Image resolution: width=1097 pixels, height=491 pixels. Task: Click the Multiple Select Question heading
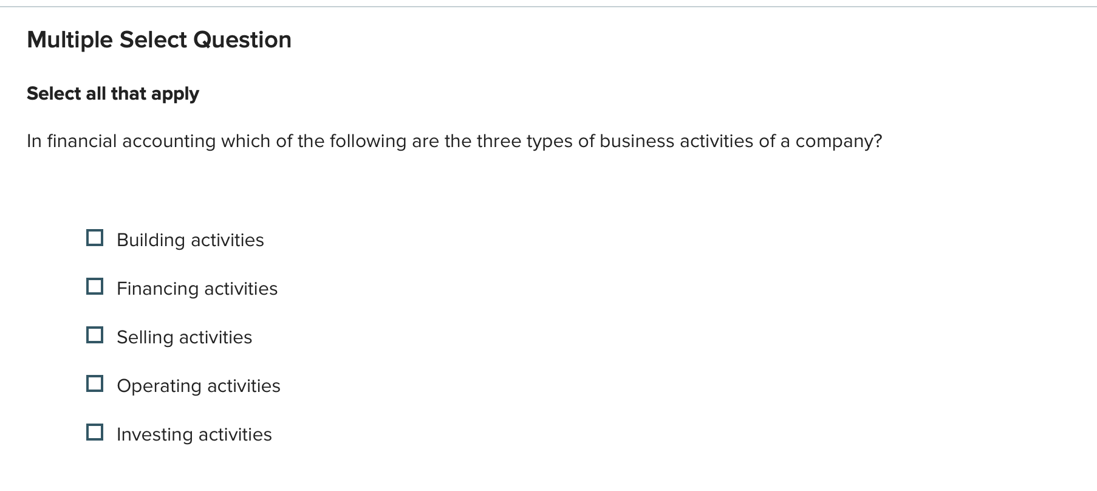pos(159,39)
